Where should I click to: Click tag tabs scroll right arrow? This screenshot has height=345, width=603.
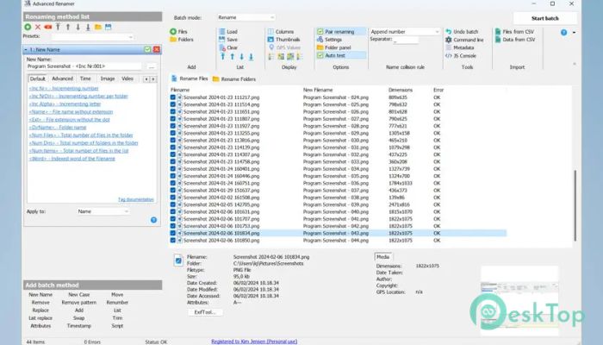(x=153, y=79)
